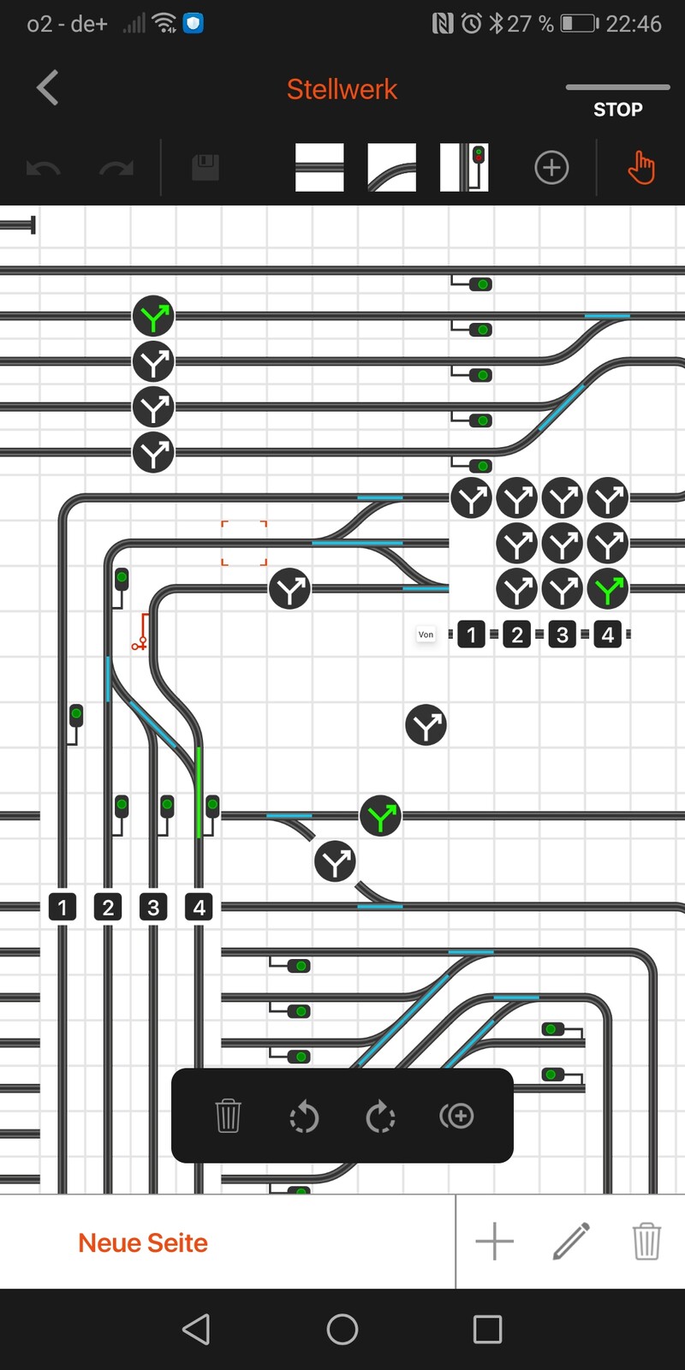Select the curved track tool
This screenshot has height=1370, width=685.
tap(391, 167)
